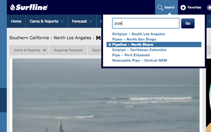Go to Home in navigation bar
211x132 pixels.
coord(16,21)
